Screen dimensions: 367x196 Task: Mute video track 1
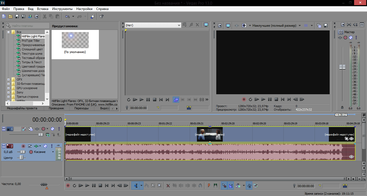(53, 129)
